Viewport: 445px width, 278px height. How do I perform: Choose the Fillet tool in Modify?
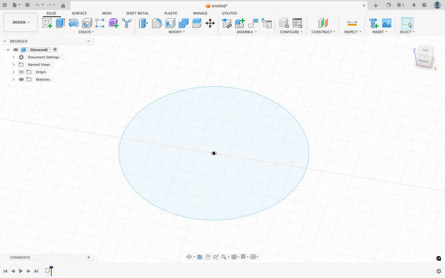click(x=157, y=23)
